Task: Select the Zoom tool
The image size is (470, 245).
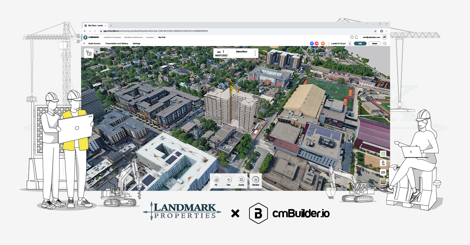Action: tap(241, 180)
